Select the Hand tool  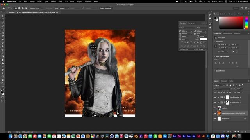pyautogui.click(x=3, y=80)
